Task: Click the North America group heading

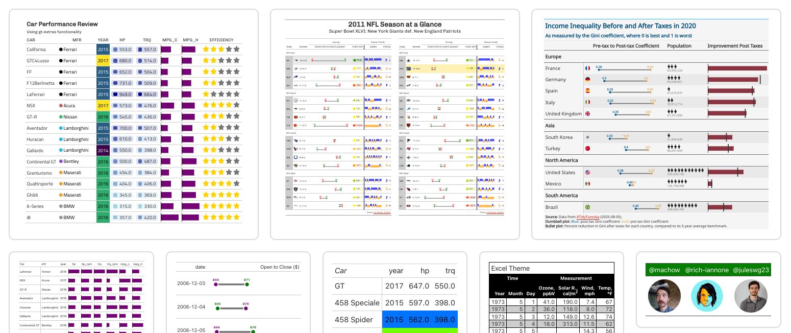Action: click(x=561, y=160)
